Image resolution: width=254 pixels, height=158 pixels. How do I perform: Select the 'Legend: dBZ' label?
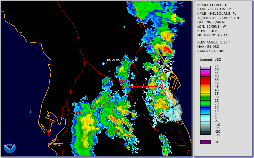click(211, 60)
